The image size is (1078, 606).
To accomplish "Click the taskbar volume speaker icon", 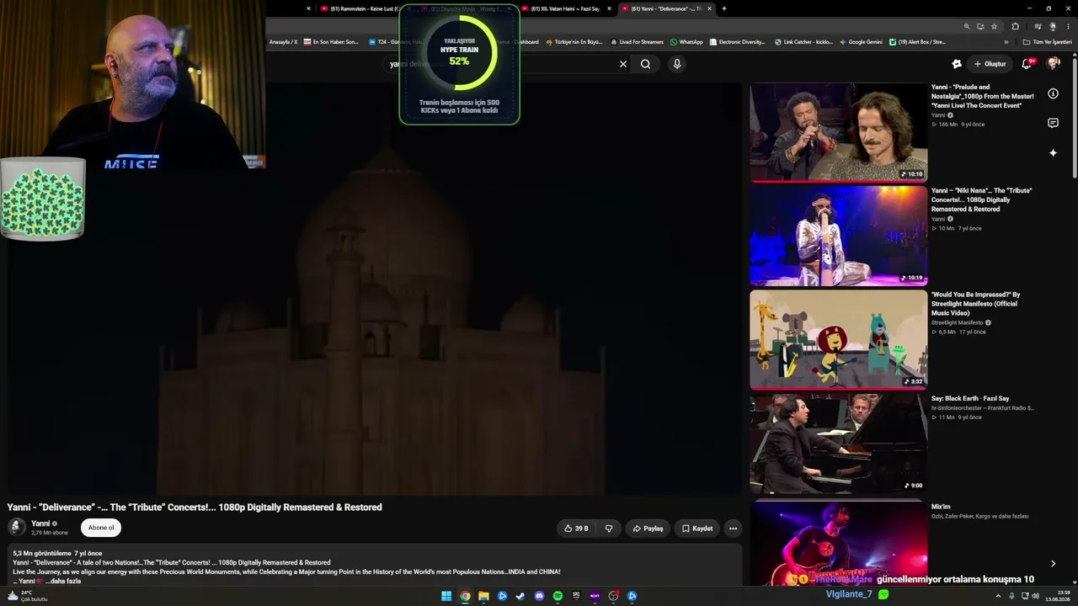I will [x=1035, y=596].
